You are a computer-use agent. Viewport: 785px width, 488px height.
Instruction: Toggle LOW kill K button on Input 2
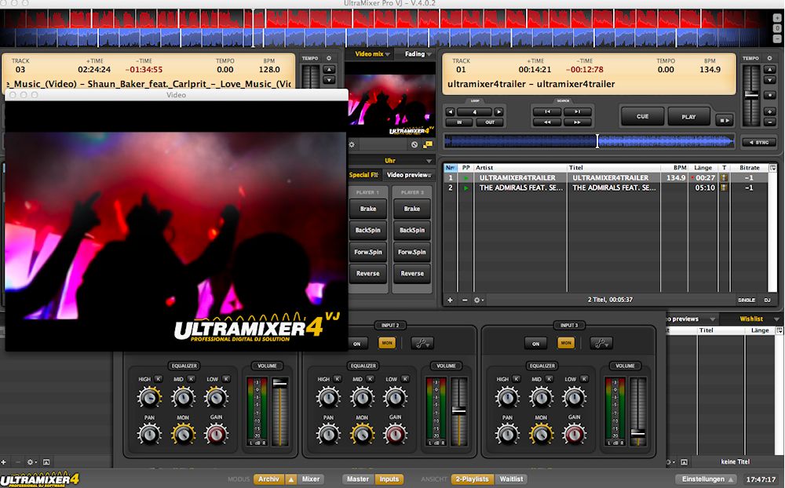pos(405,379)
